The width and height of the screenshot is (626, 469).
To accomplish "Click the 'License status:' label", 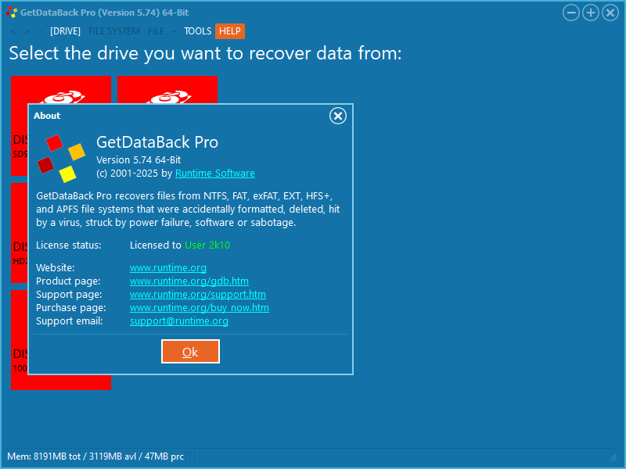I will point(69,245).
